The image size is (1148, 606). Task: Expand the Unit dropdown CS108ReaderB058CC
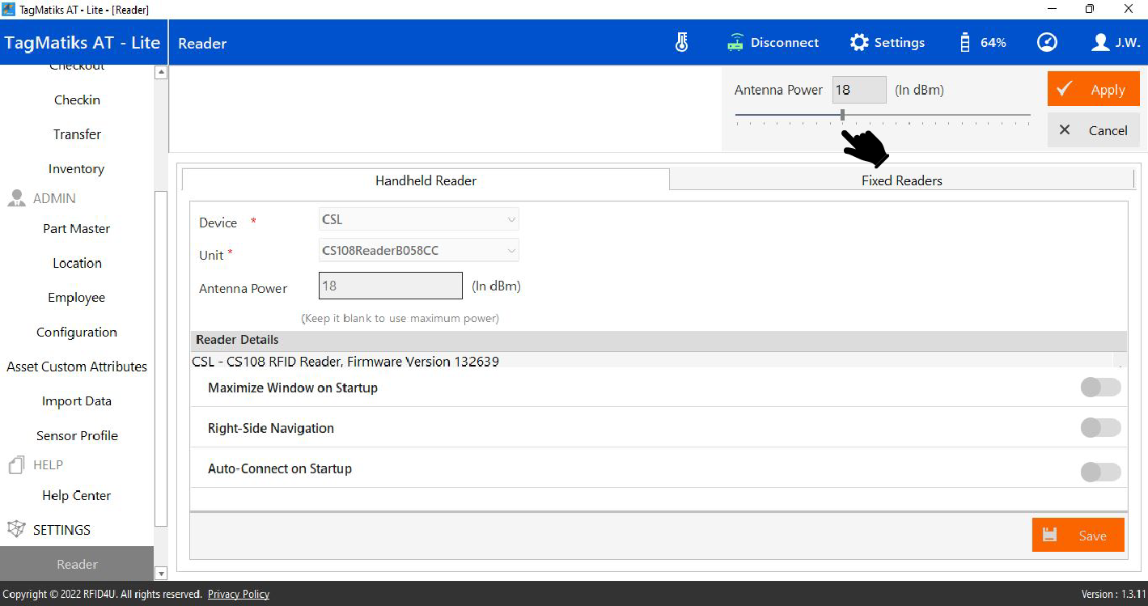point(418,251)
